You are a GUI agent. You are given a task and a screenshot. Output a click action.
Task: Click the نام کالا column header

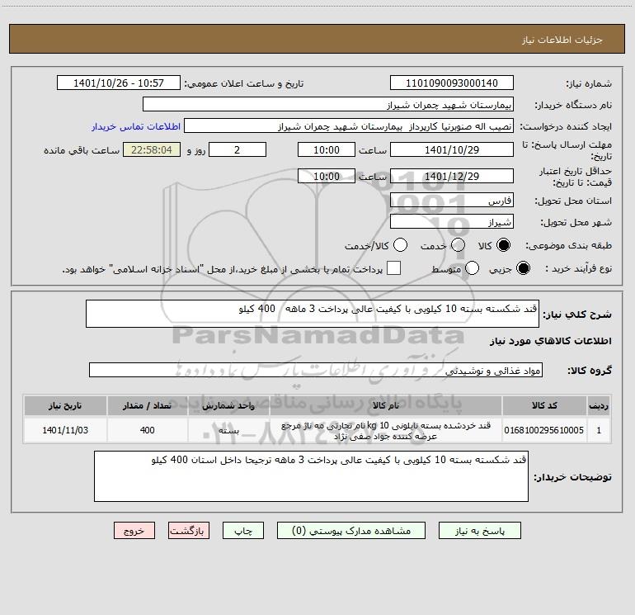pyautogui.click(x=386, y=406)
